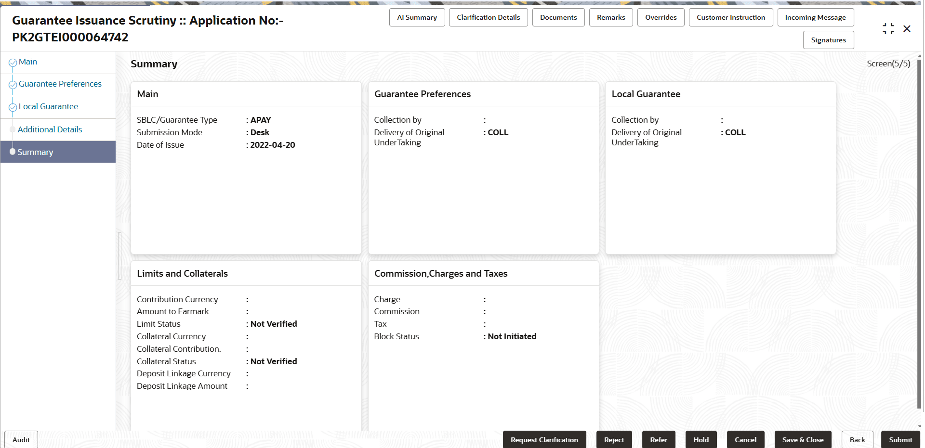925x448 pixels.
Task: Open the Remarks dialog
Action: pos(611,17)
